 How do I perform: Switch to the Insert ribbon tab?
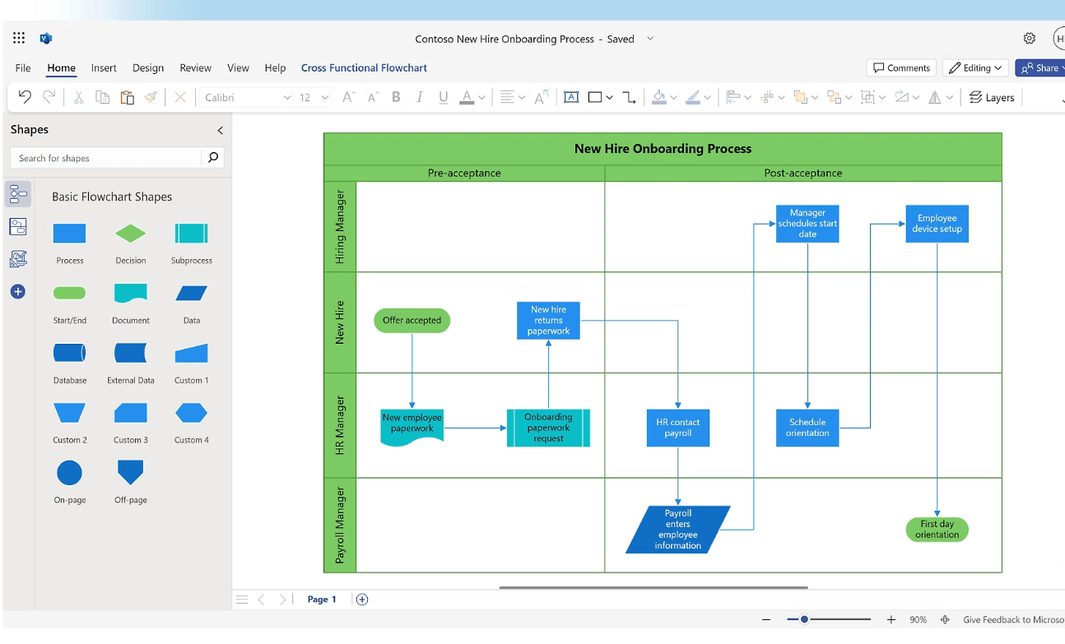104,67
